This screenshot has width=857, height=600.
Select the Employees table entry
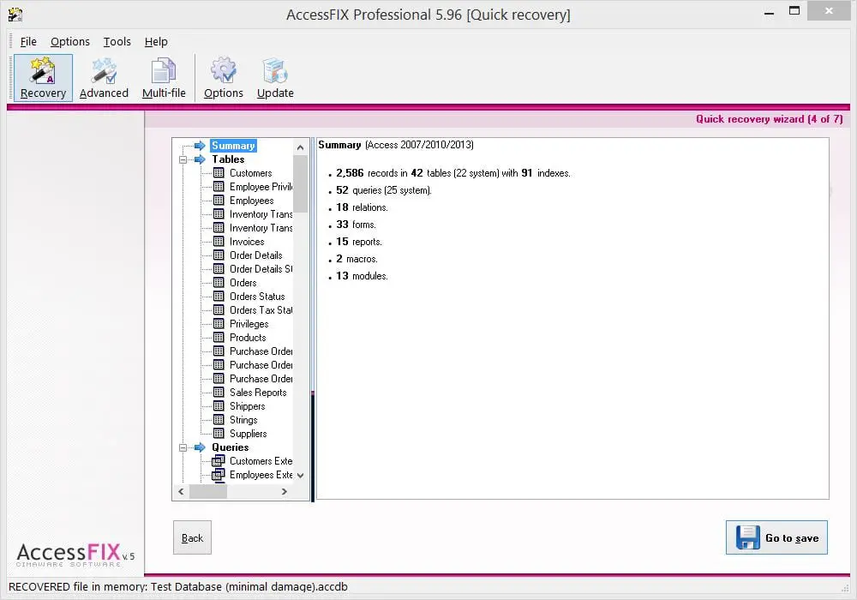[x=251, y=200]
